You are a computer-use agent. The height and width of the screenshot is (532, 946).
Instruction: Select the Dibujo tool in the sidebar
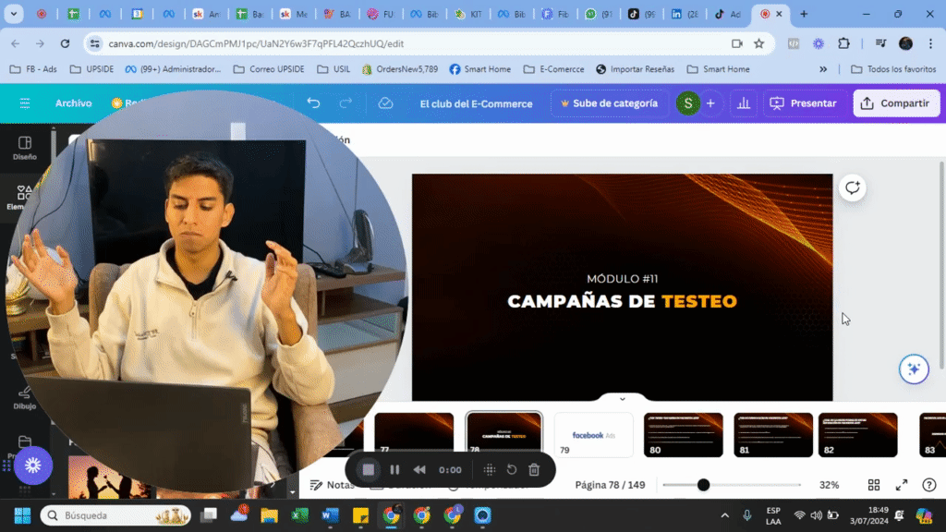click(x=24, y=397)
